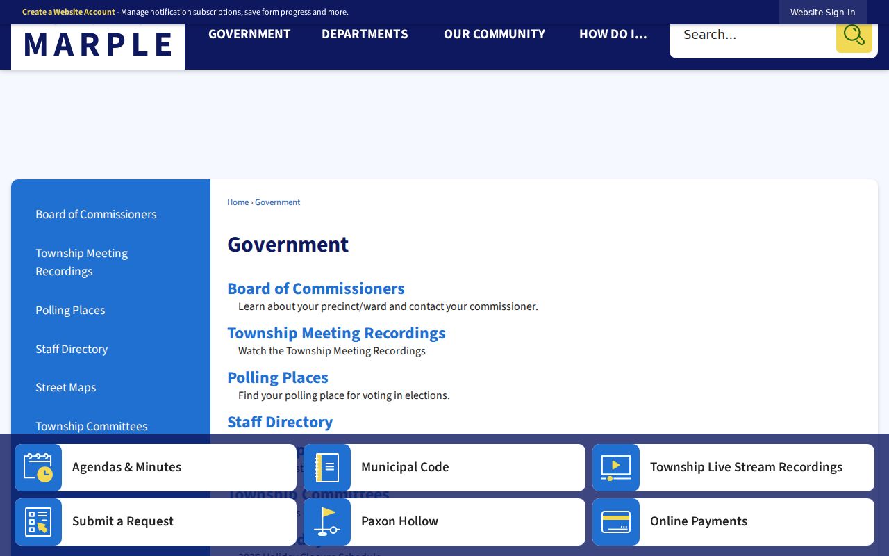Click the Online Payments credit card icon
This screenshot has width=889, height=556.
pos(616,522)
